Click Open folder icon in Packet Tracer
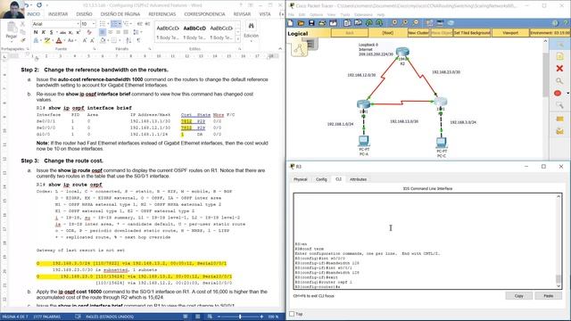 [301, 23]
